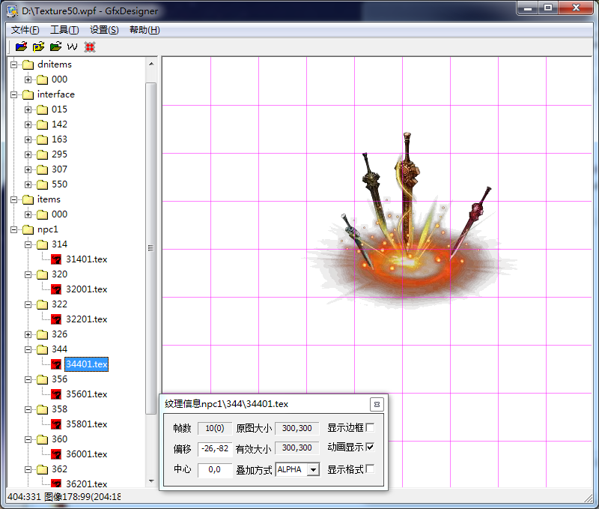
Task: Click the 中心 center field showing 0,0
Action: (x=215, y=469)
